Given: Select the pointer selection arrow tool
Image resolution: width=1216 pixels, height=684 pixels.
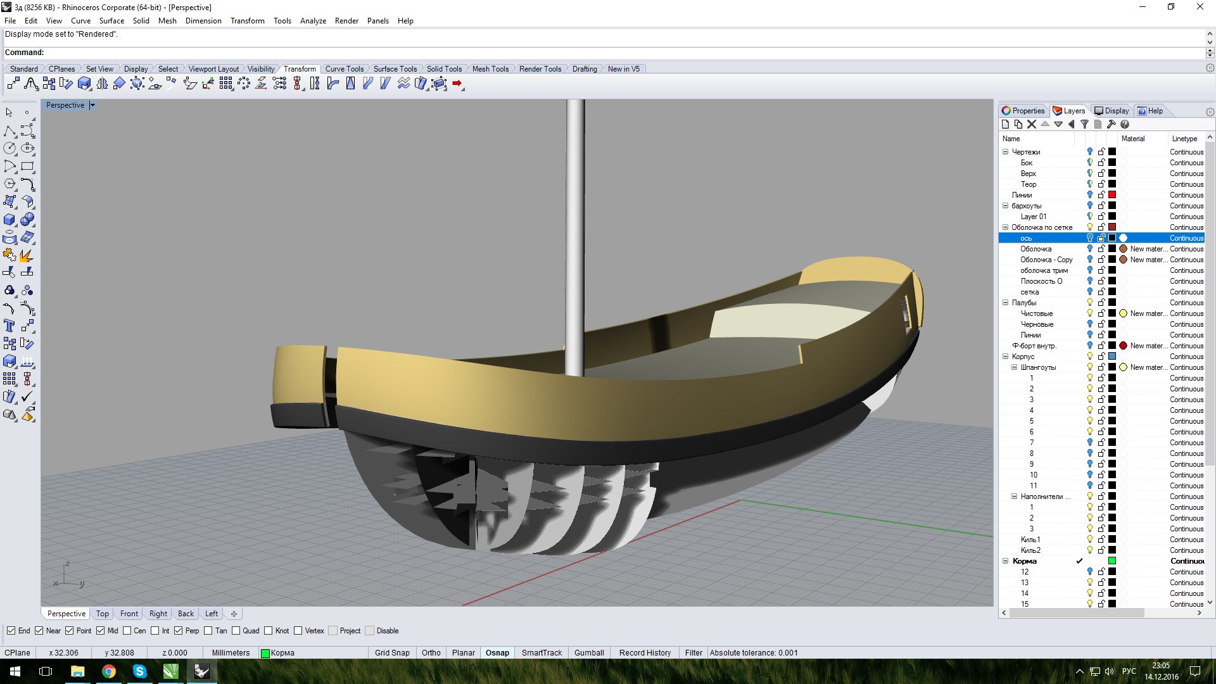Looking at the screenshot, I should coord(9,112).
